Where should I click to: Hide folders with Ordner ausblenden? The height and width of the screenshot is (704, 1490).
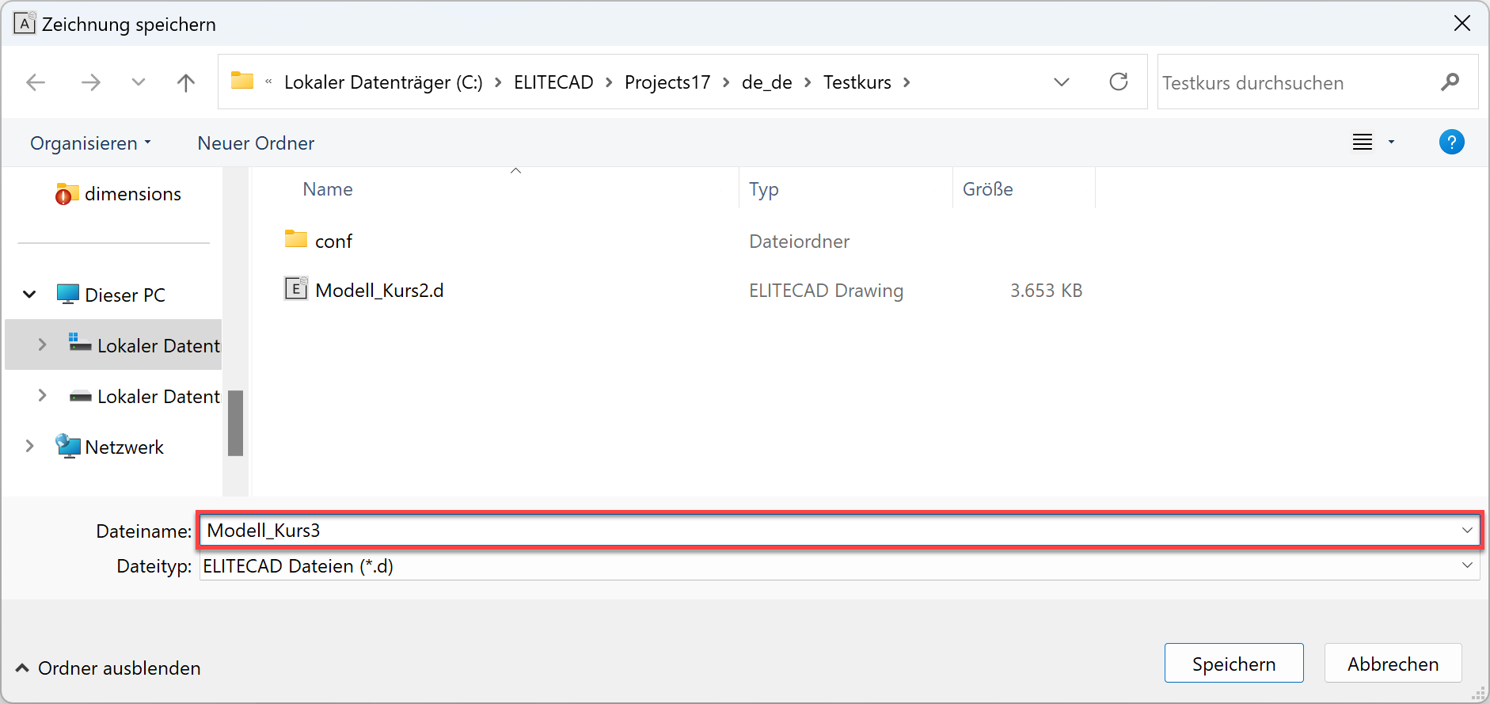pyautogui.click(x=108, y=668)
